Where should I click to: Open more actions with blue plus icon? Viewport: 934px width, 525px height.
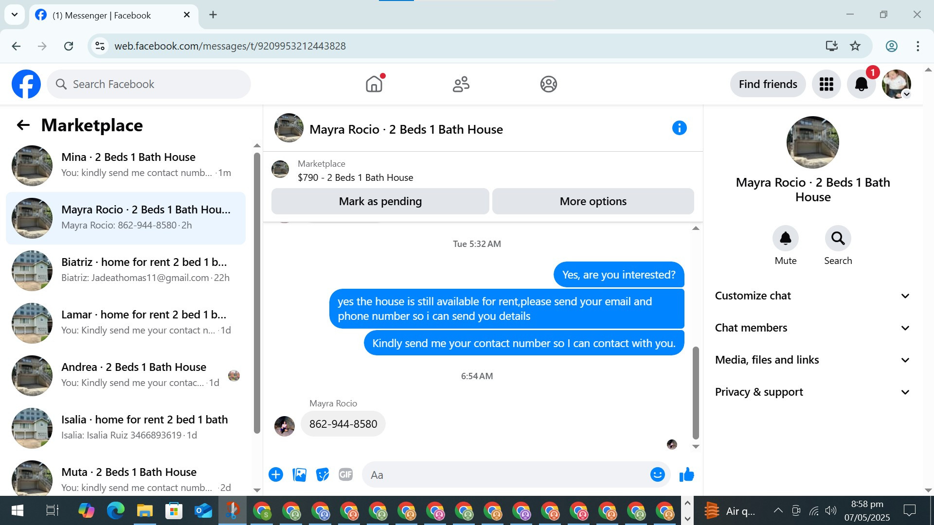[276, 474]
